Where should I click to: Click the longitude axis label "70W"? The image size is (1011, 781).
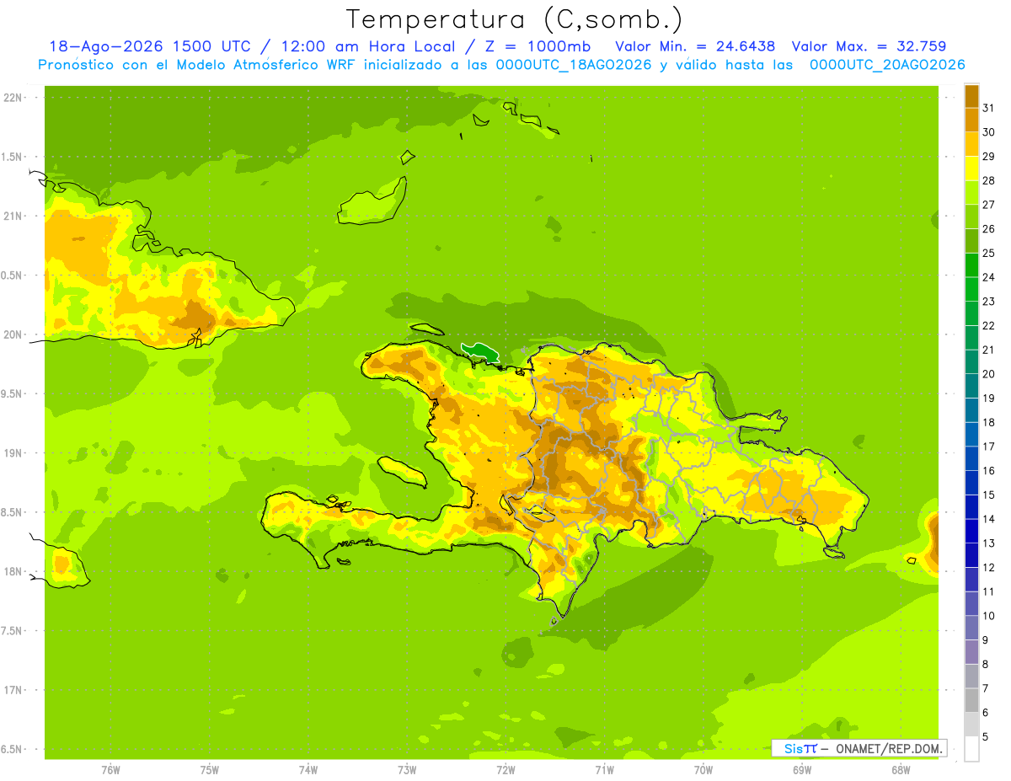click(x=703, y=770)
